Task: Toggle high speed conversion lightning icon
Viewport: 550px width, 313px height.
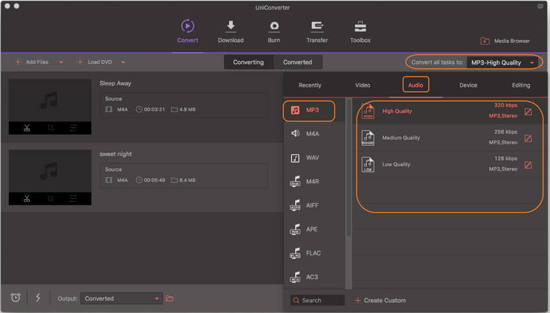Action: pyautogui.click(x=38, y=297)
